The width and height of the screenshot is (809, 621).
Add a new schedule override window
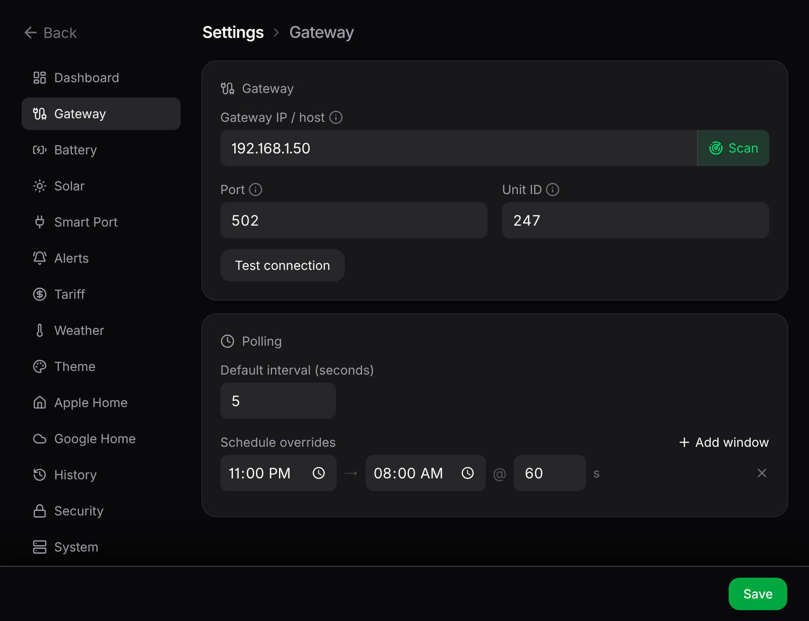click(724, 442)
